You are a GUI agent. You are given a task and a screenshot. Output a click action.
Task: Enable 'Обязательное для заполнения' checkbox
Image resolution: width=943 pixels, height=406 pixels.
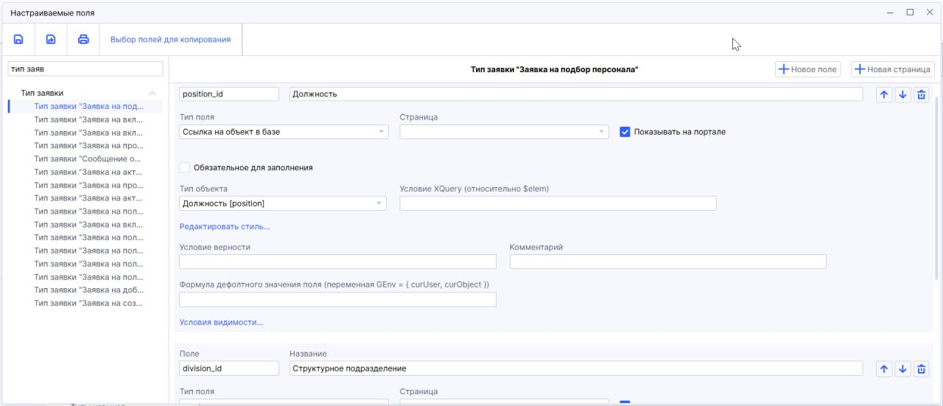(x=185, y=167)
